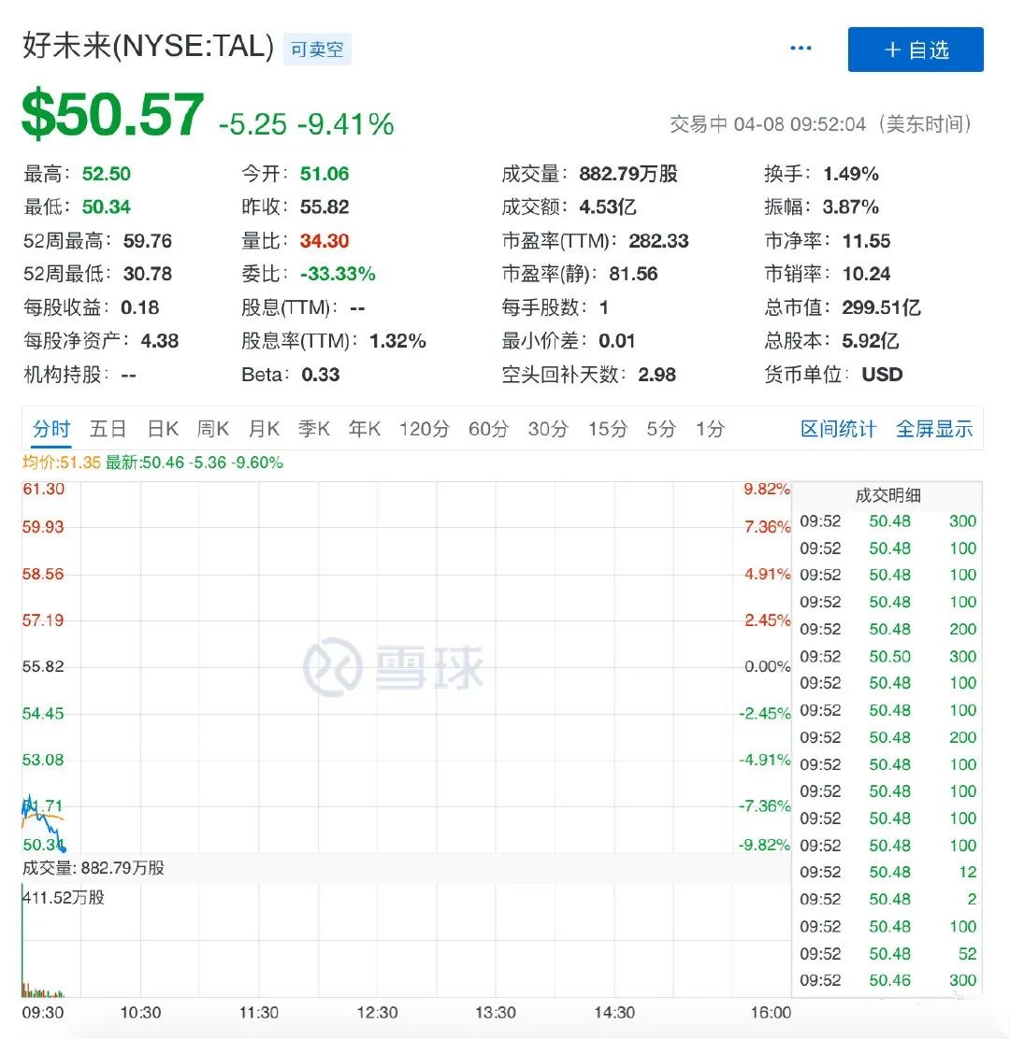Click the stock title 好未来(NYSE:TAL)
1010x1039 pixels.
pos(149,47)
